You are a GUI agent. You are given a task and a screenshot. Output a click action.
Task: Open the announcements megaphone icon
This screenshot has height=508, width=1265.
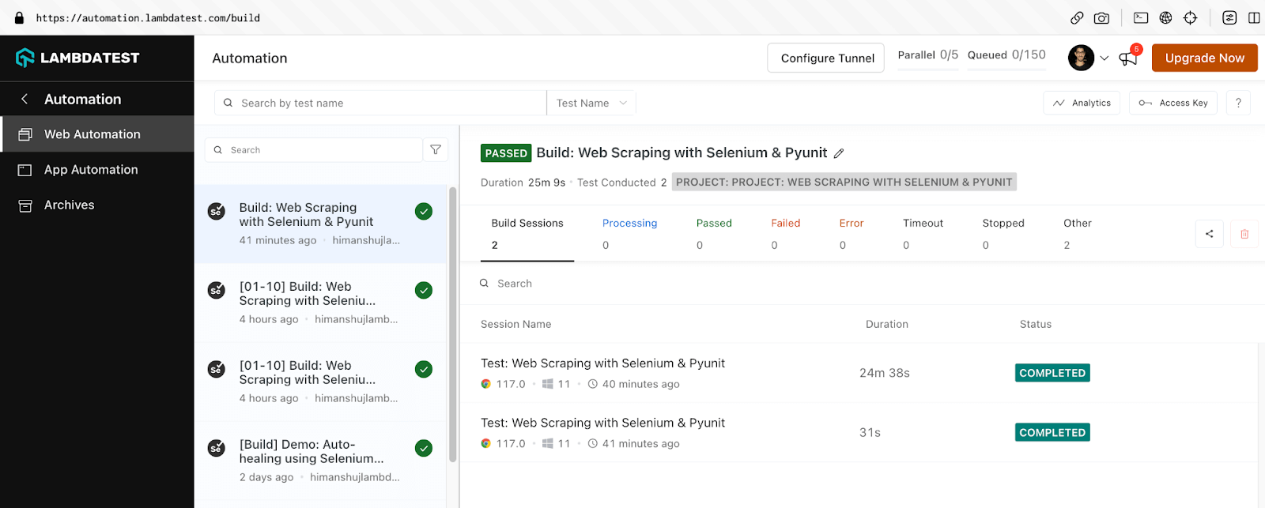click(1127, 58)
